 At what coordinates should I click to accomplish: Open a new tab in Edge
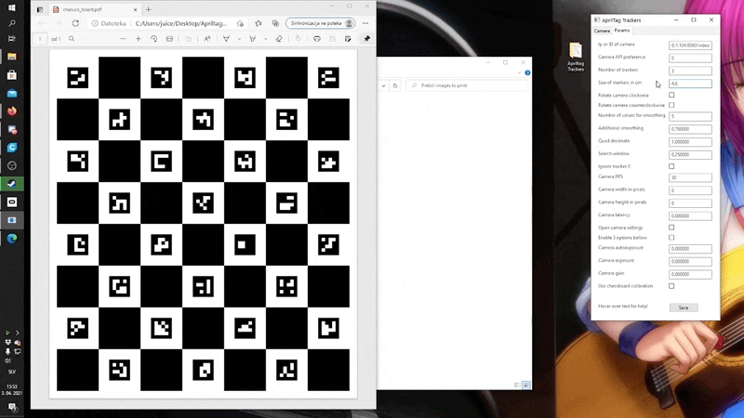tap(149, 9)
